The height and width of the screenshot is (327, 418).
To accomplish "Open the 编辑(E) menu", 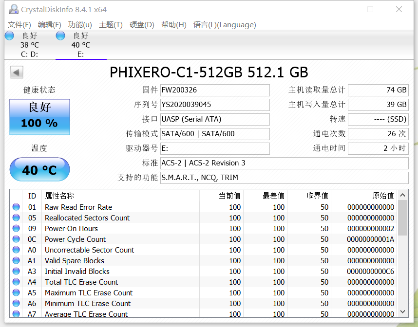I will tap(50, 25).
